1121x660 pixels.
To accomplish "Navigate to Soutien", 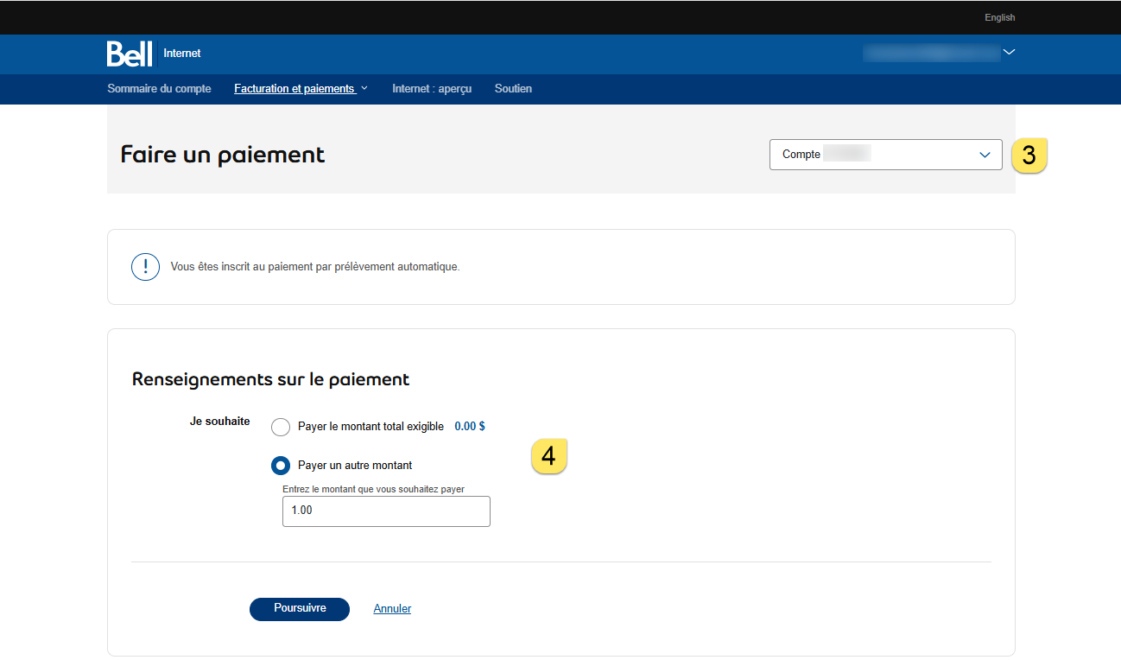I will (x=513, y=89).
